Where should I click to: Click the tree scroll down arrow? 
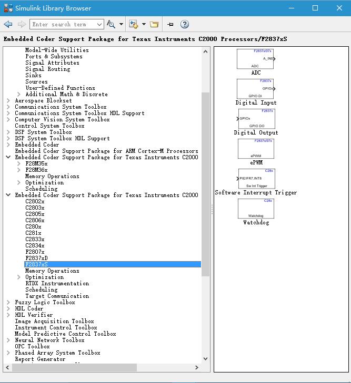click(205, 359)
